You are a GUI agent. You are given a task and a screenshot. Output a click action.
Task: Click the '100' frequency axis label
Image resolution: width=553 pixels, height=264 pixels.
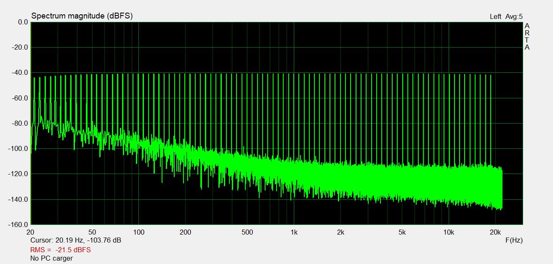tap(139, 232)
